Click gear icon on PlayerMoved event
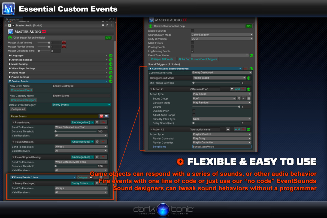Image resolution: width=327 pixels, height=218 pixels. [97, 123]
